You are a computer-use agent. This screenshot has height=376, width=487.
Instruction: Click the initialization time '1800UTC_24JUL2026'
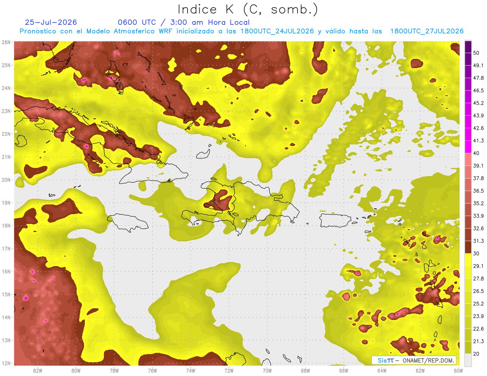[277, 31]
